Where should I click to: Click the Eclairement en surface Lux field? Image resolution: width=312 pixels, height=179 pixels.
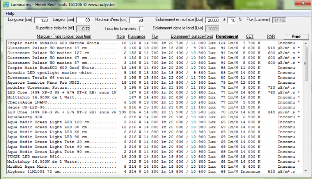(x=212, y=20)
